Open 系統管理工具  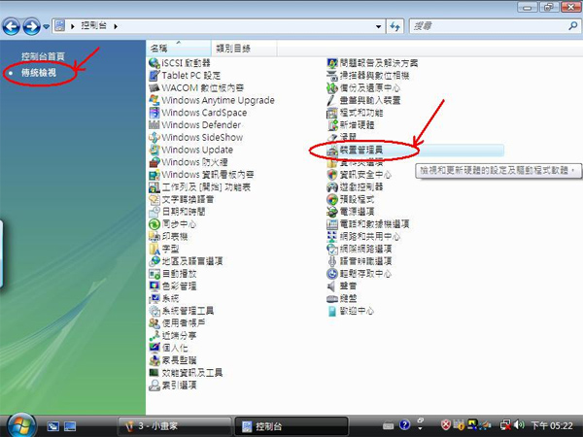(182, 311)
